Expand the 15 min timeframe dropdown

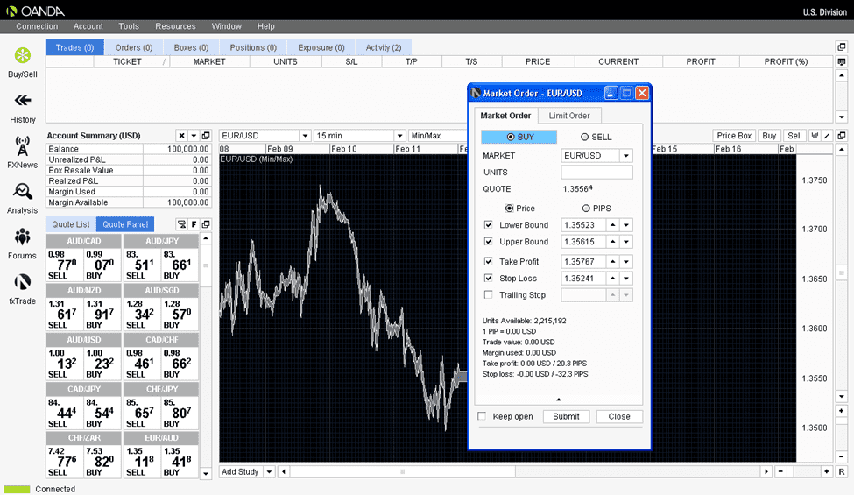[399, 136]
